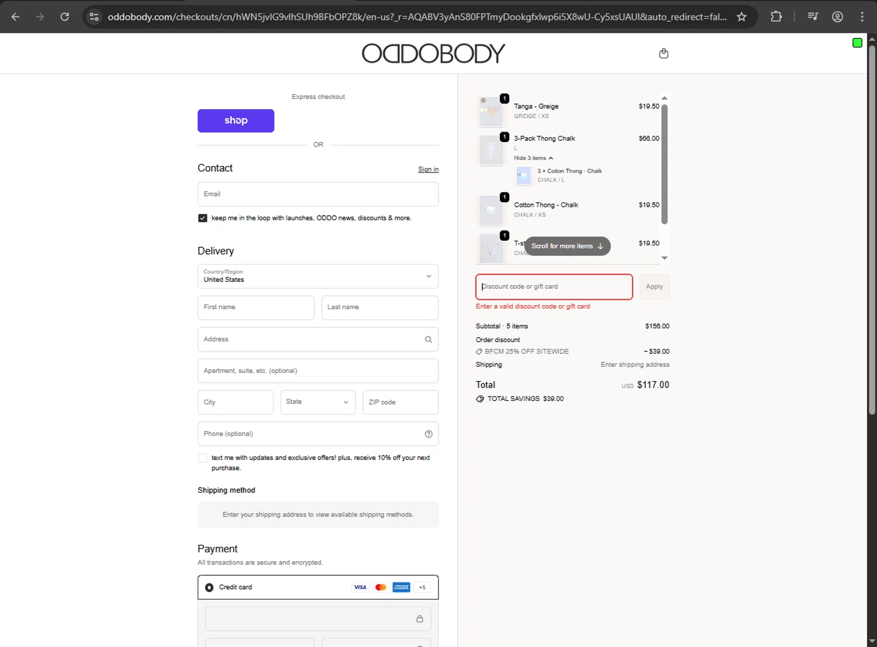Focus the Address field
Viewport: 877px width, 647px height.
coord(318,340)
